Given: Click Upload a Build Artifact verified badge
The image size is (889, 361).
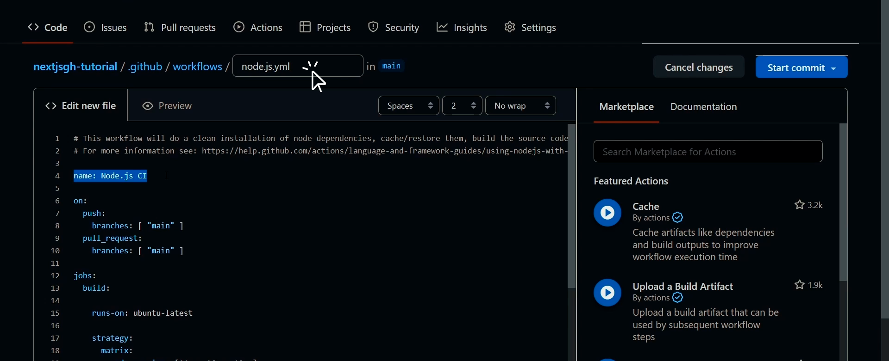Looking at the screenshot, I should [678, 298].
